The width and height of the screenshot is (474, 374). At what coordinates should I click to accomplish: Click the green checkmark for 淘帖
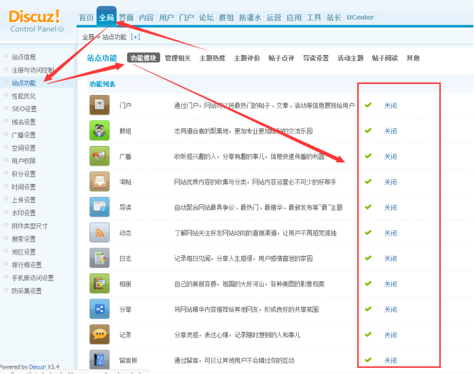(368, 181)
